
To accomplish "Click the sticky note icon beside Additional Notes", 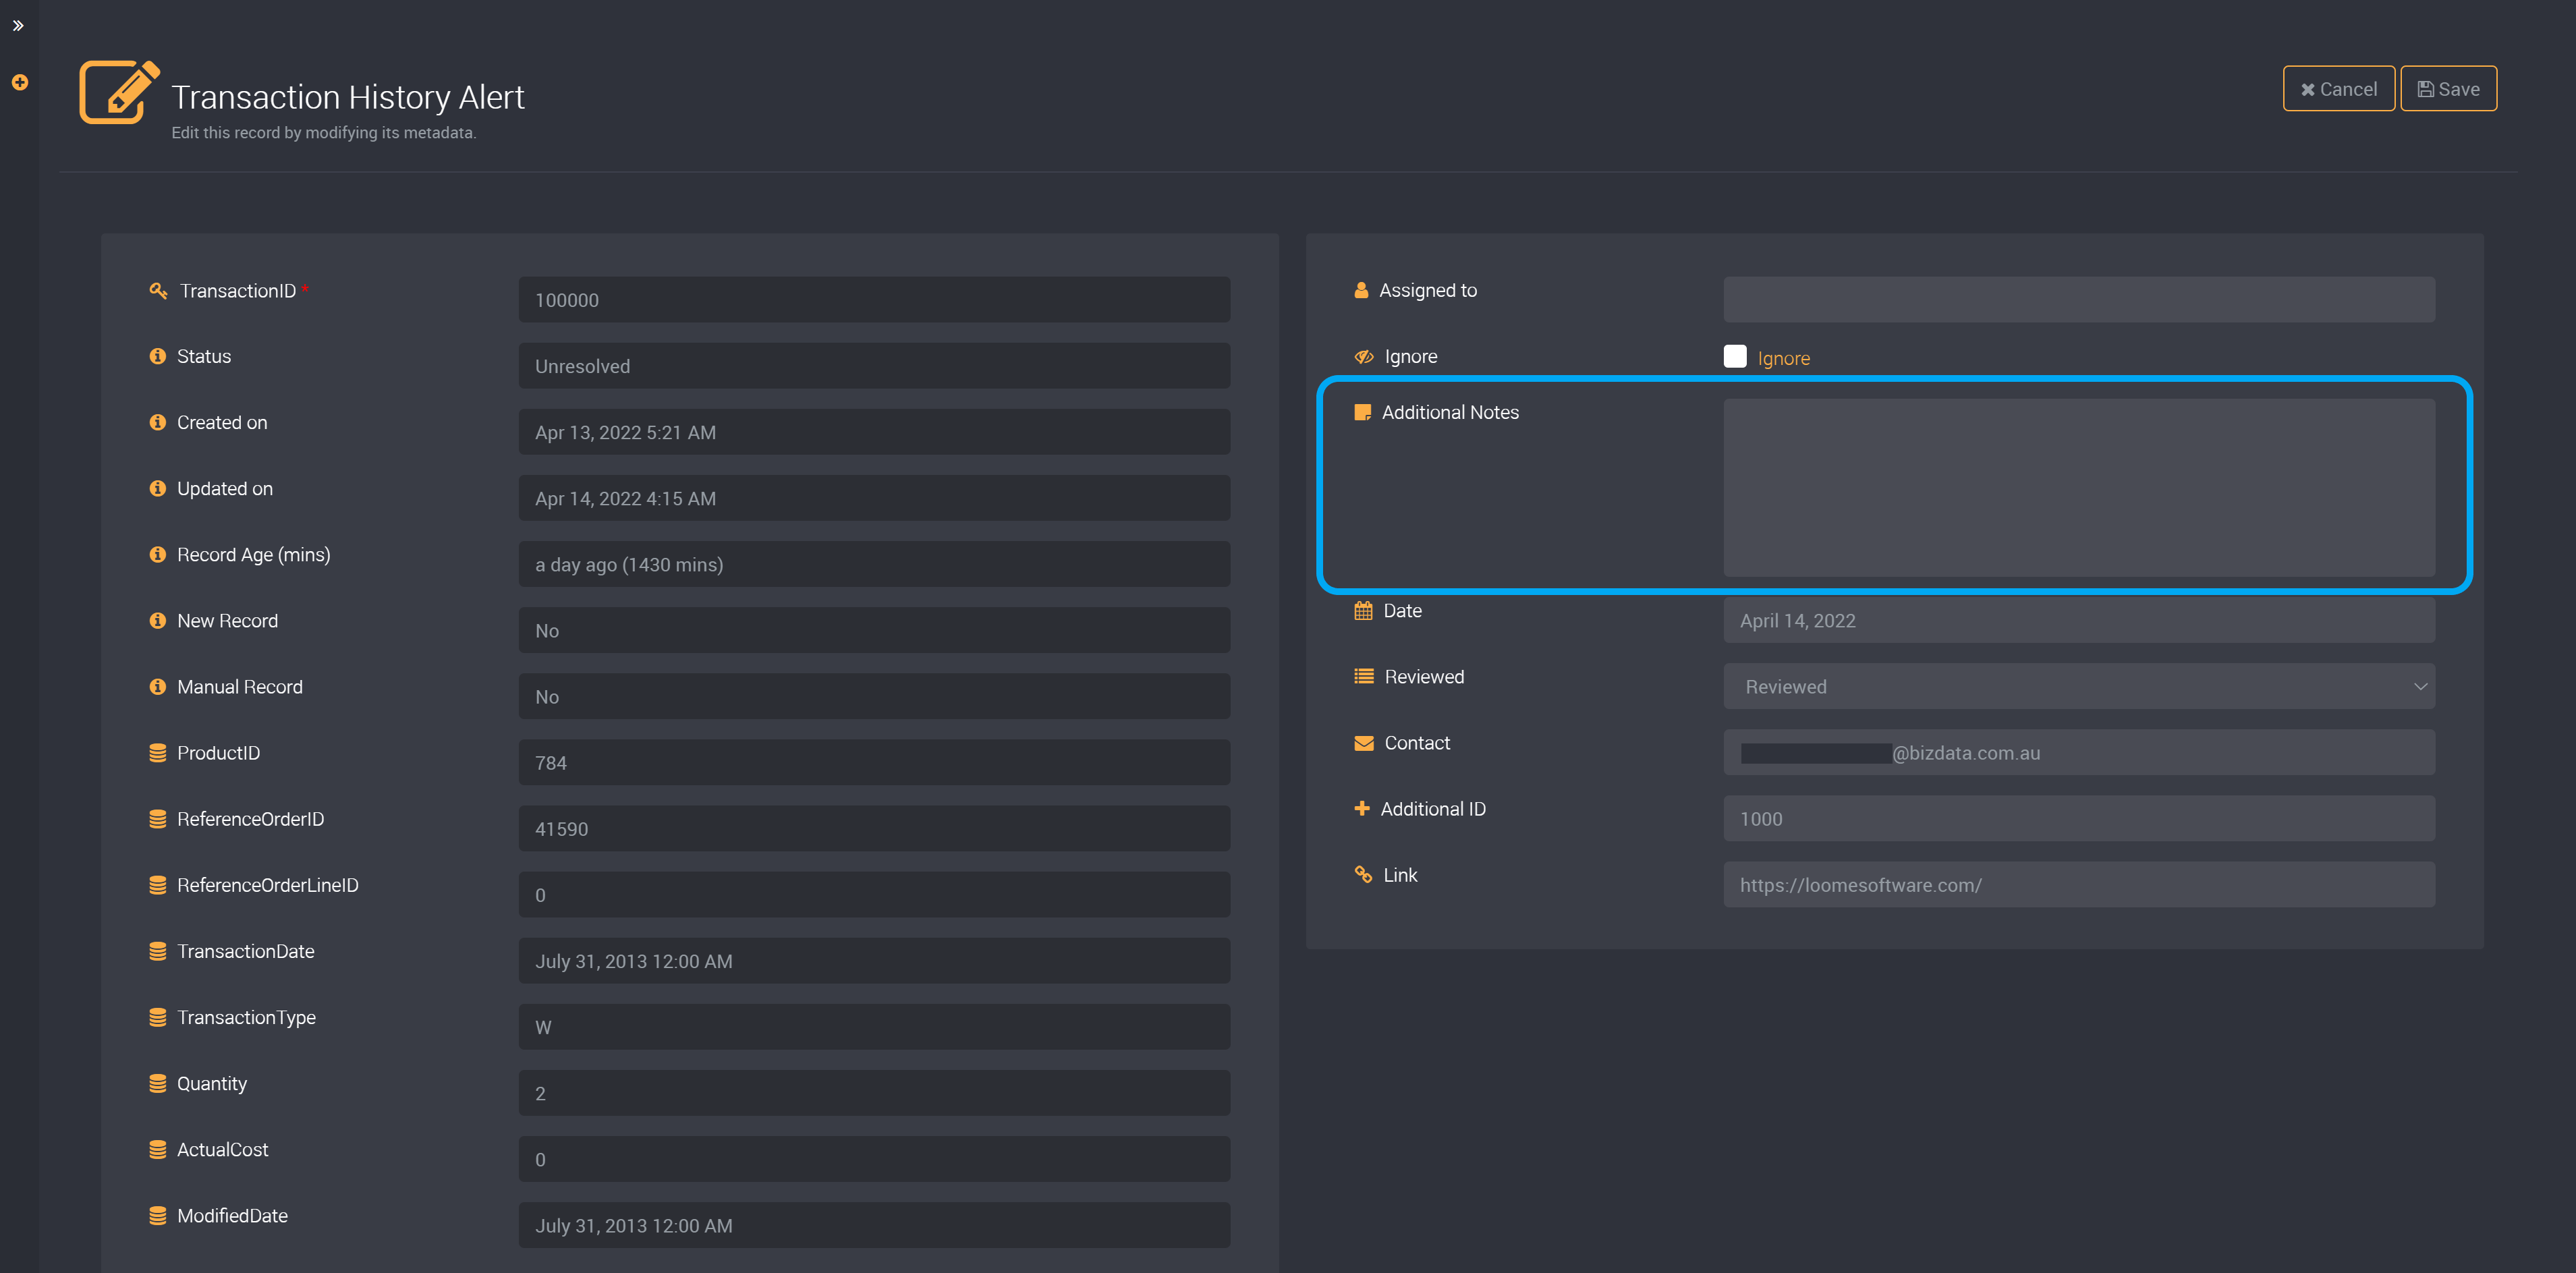I will 1362,412.
